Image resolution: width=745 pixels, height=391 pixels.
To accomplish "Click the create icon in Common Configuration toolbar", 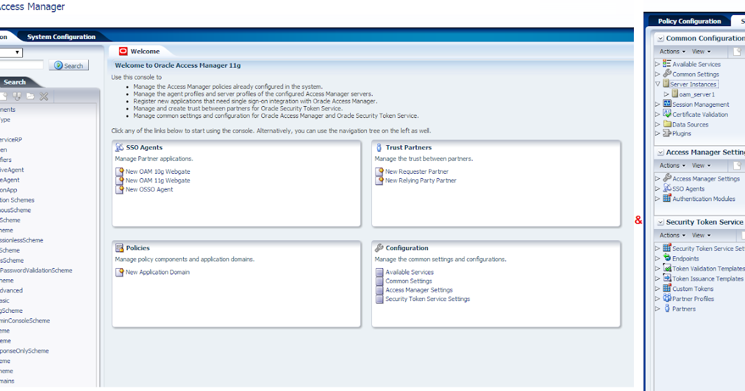I will click(x=738, y=52).
